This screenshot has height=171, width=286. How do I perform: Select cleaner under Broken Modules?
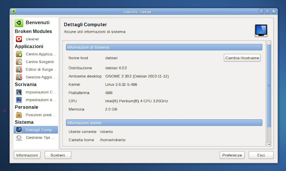pos(36,39)
